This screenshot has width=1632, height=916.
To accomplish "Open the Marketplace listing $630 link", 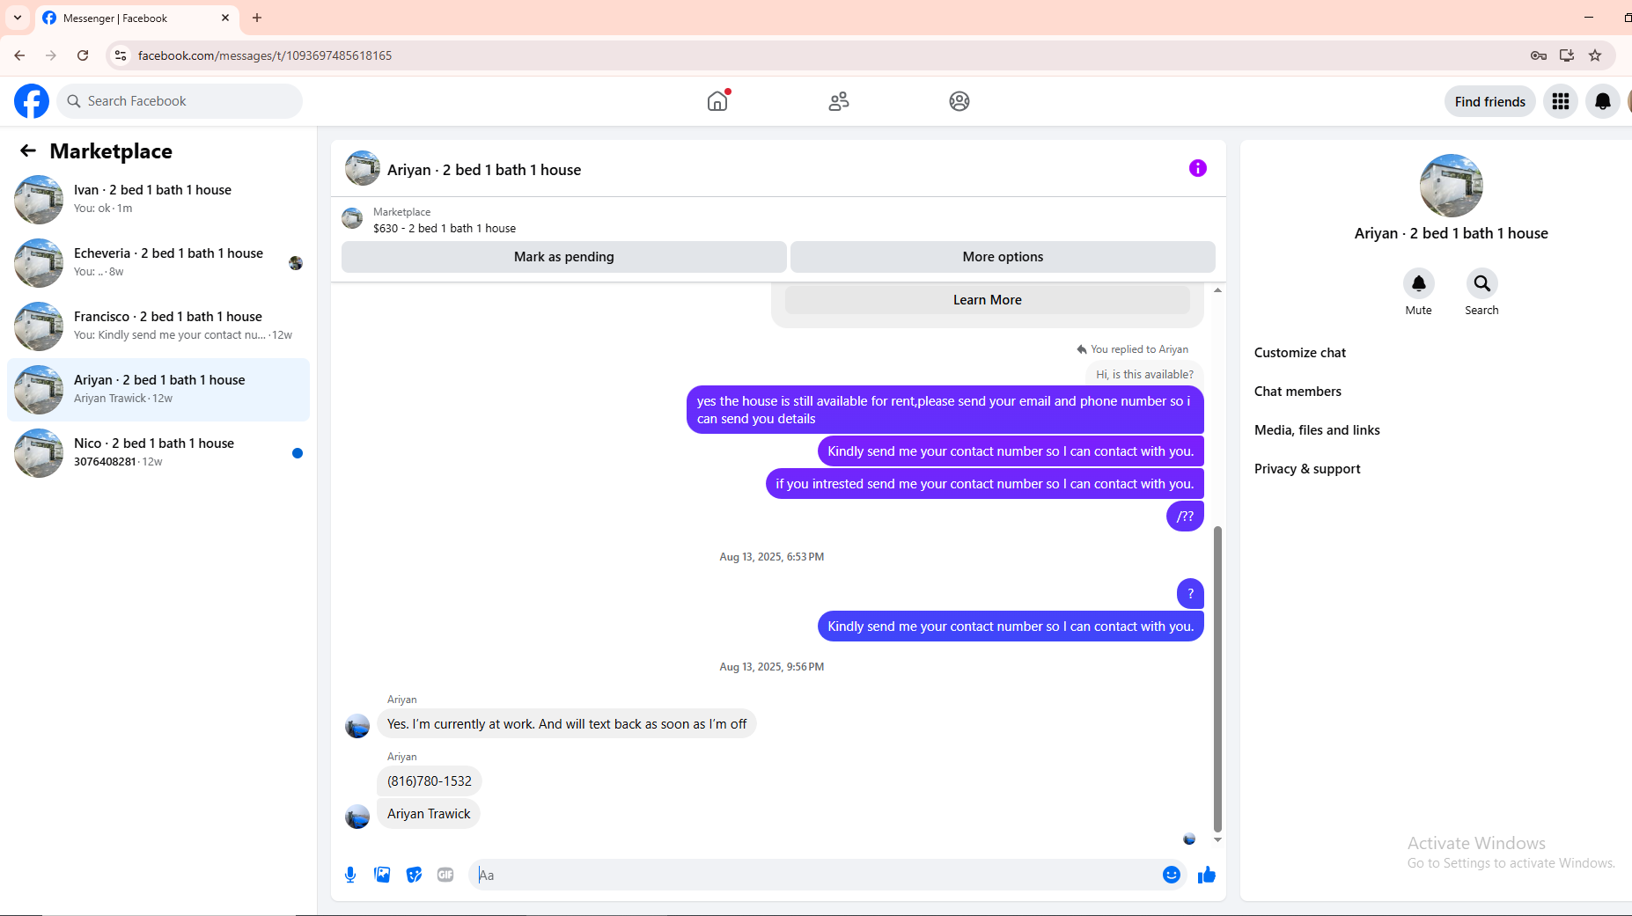I will pos(445,229).
